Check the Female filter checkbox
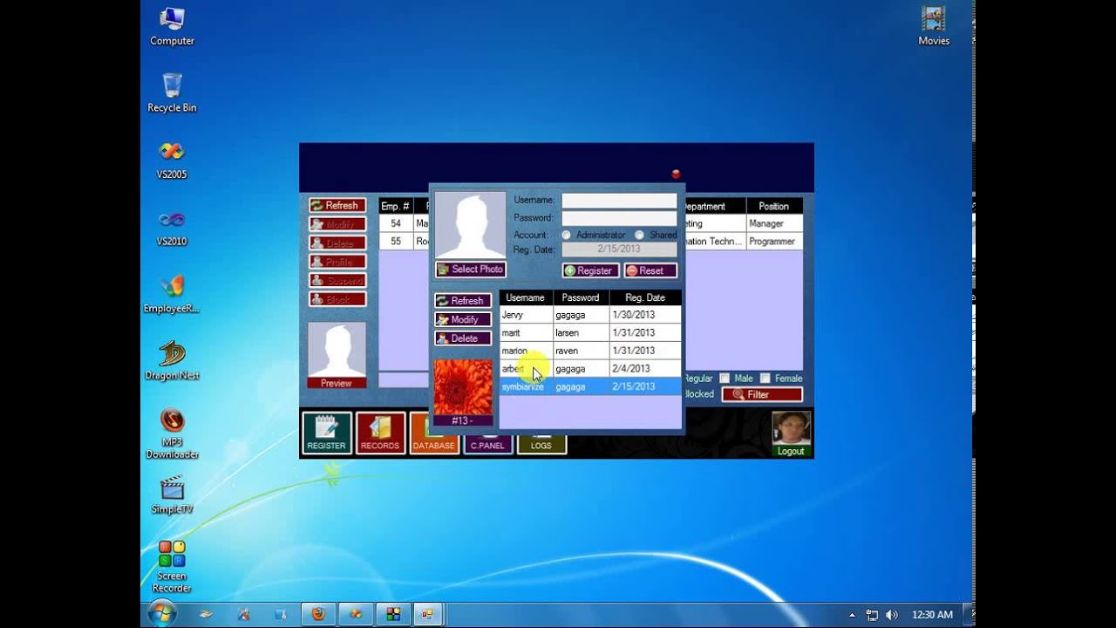This screenshot has height=628, width=1116. coord(766,378)
